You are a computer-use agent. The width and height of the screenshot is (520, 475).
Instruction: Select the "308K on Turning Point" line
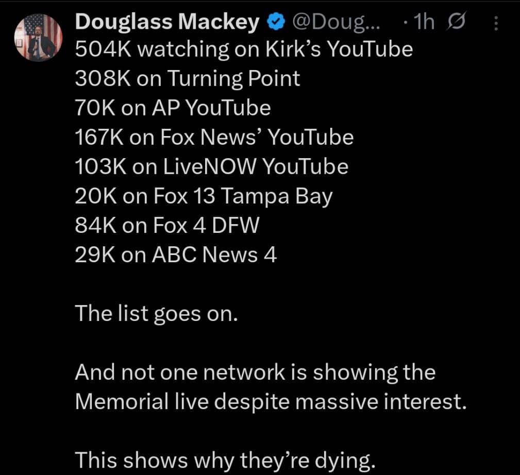187,79
